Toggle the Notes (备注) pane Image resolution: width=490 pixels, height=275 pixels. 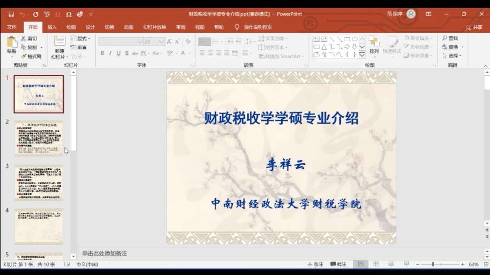point(315,264)
